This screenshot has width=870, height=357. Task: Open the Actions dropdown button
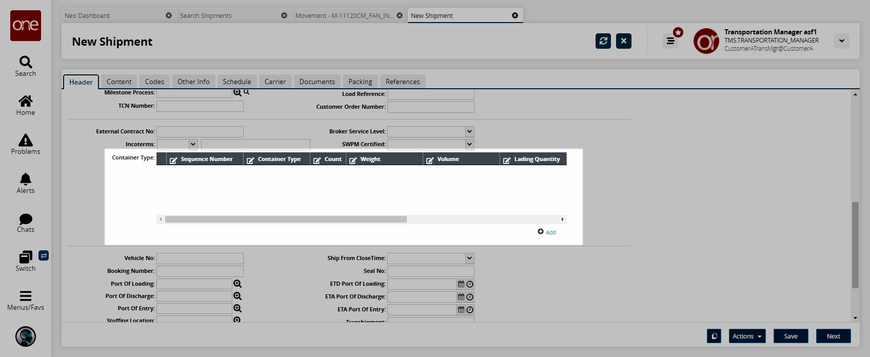(x=747, y=336)
